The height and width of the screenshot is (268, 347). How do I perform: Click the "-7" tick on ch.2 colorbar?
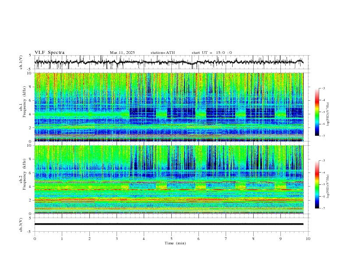323,208
